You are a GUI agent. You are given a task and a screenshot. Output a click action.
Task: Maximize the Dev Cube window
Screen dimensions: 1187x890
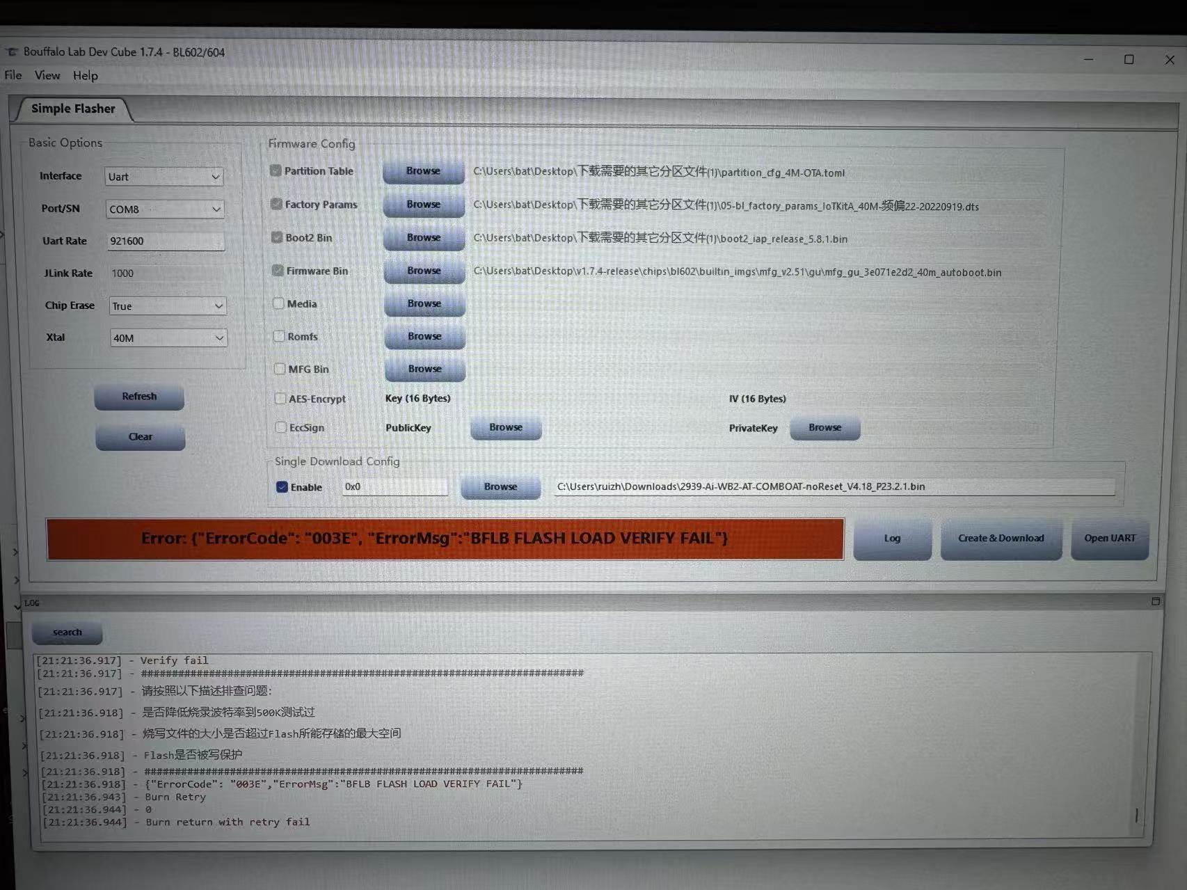coord(1129,60)
